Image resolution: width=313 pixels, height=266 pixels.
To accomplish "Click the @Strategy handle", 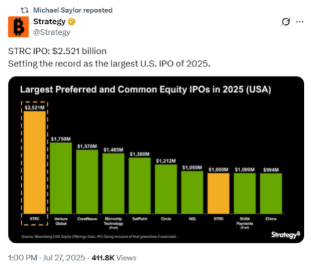I will pos(52,32).
